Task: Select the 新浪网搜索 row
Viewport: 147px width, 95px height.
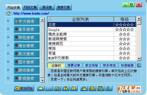Action: tap(92, 39)
